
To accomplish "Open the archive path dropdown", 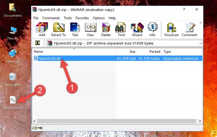I will (201, 43).
